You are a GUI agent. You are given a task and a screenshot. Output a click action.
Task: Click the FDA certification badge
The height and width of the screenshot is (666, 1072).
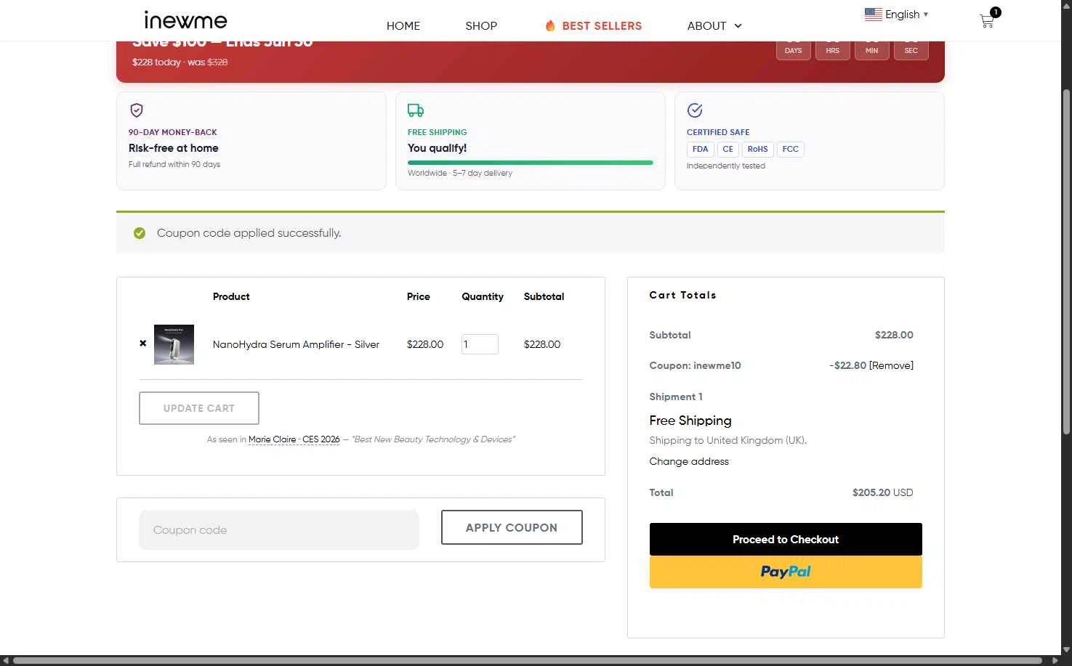701,150
